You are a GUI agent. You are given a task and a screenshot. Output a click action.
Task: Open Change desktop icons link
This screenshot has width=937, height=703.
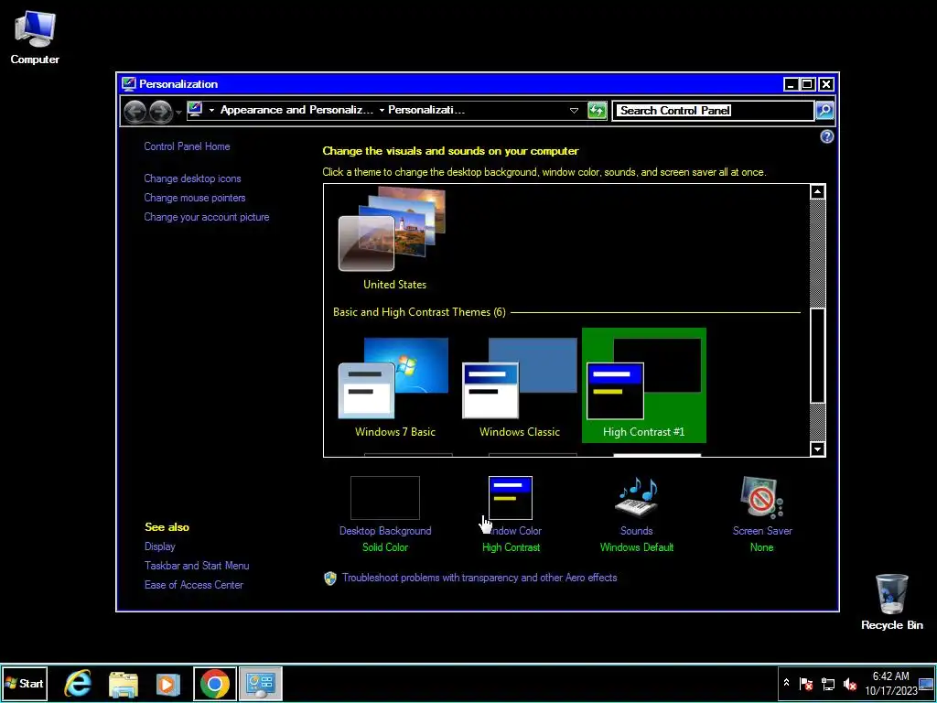192,178
